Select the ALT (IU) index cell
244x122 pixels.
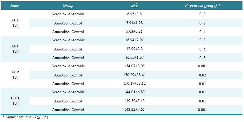click(15, 23)
